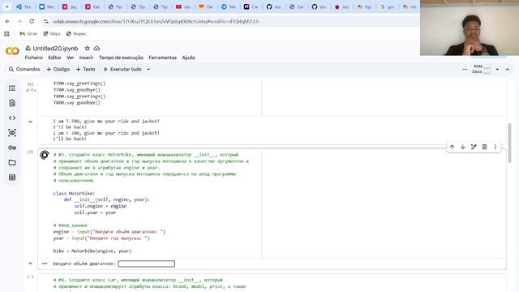
Task: Click the notebook title Untitled20.ipynb
Action: [55, 49]
